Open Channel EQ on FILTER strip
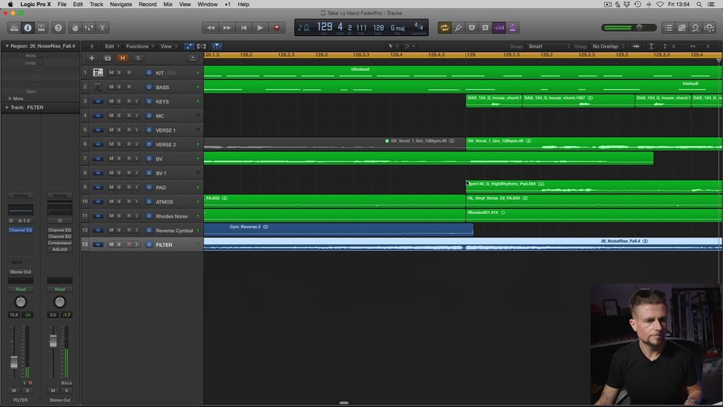The image size is (723, 407). (x=21, y=231)
